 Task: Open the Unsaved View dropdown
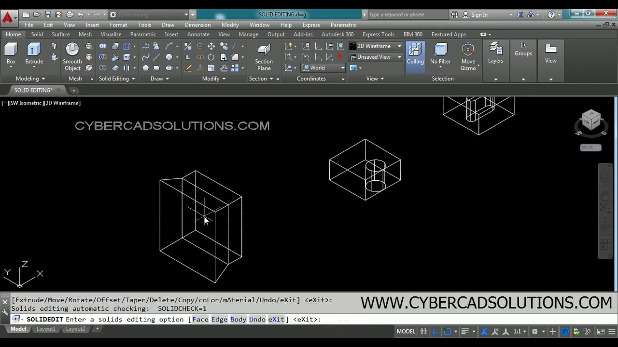(376, 57)
